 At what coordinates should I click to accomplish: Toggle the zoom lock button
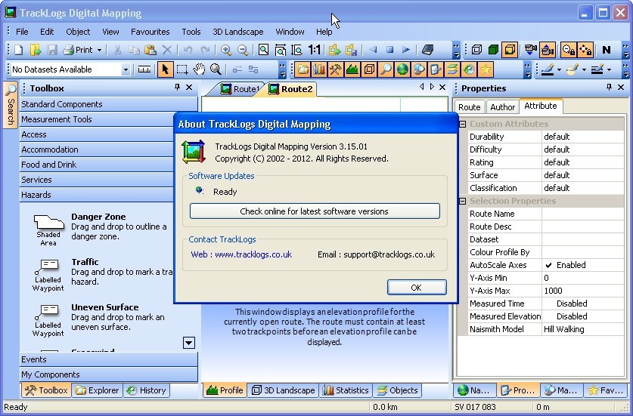click(569, 50)
